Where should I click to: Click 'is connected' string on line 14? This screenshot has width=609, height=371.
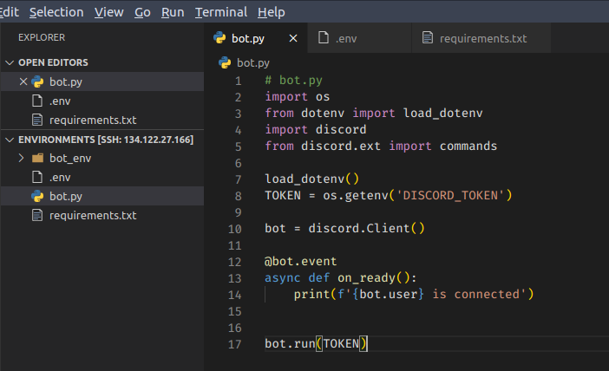(475, 294)
